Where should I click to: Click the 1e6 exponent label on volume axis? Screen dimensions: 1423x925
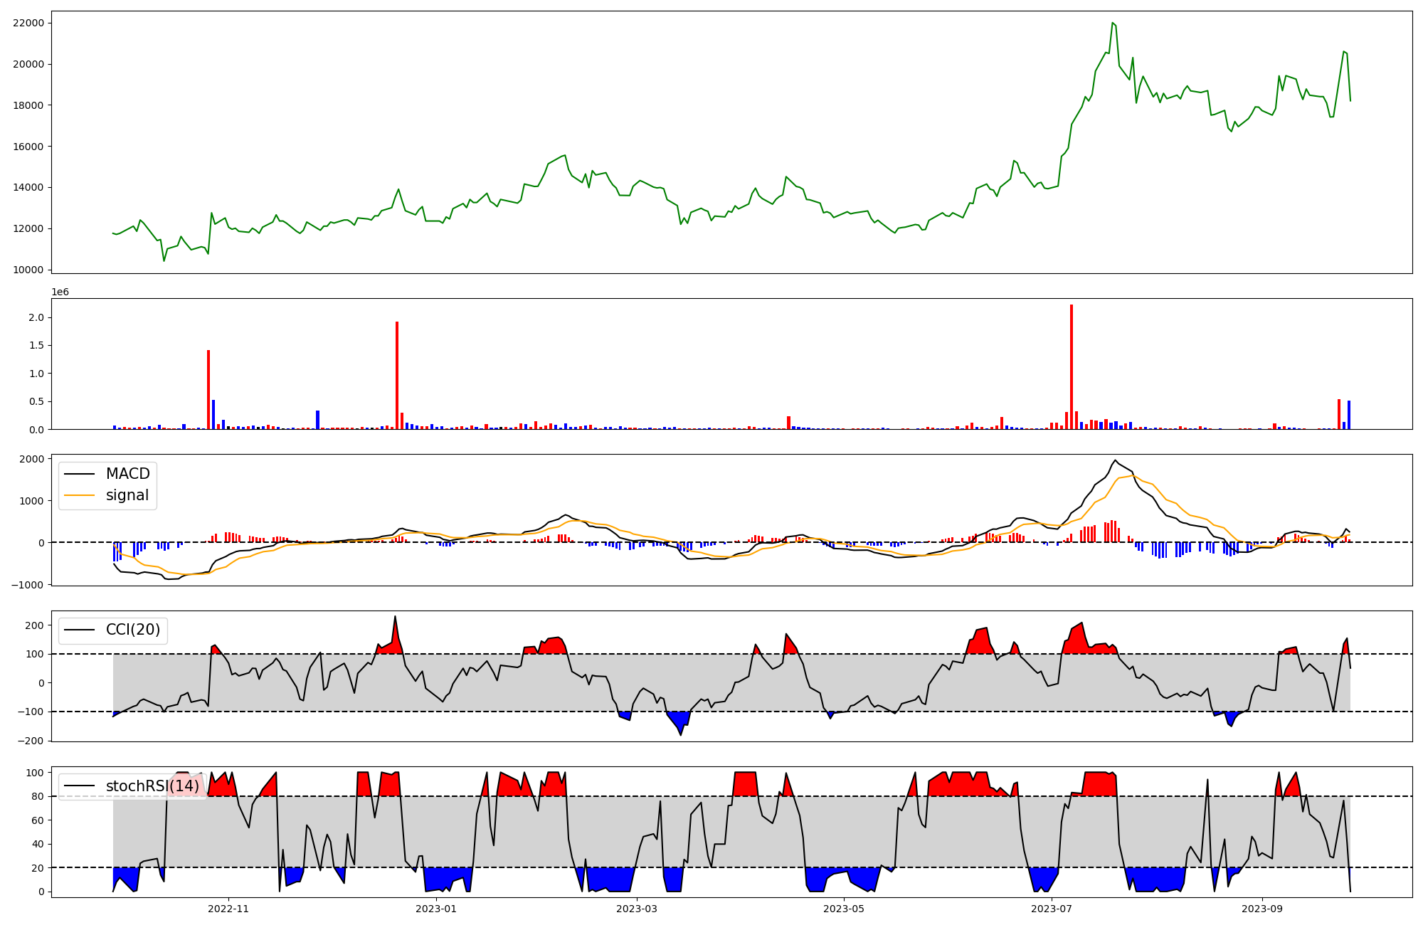point(60,292)
